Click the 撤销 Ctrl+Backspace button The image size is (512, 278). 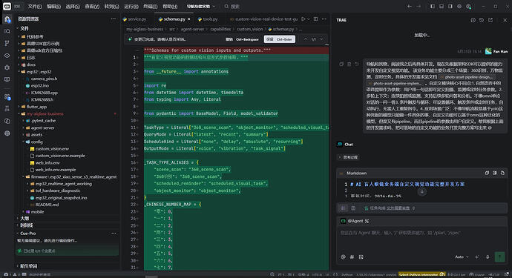point(243,39)
